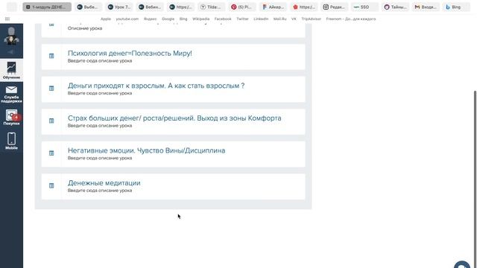
Task: Switch to the Pinterest (5) Pi... tab
Action: [242, 7]
